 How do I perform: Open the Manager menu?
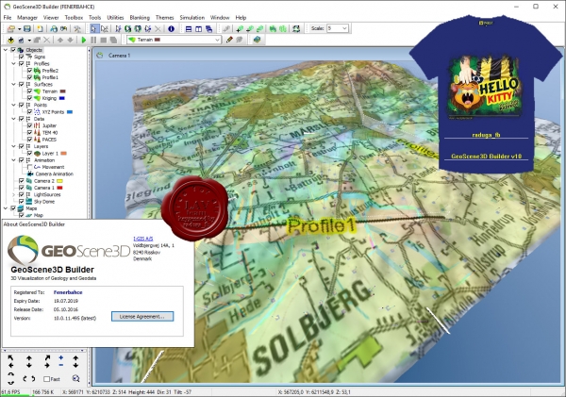27,17
